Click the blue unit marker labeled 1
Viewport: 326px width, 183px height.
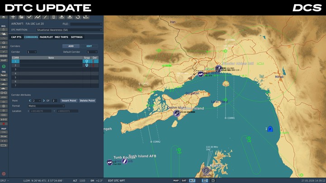[x=270, y=129]
